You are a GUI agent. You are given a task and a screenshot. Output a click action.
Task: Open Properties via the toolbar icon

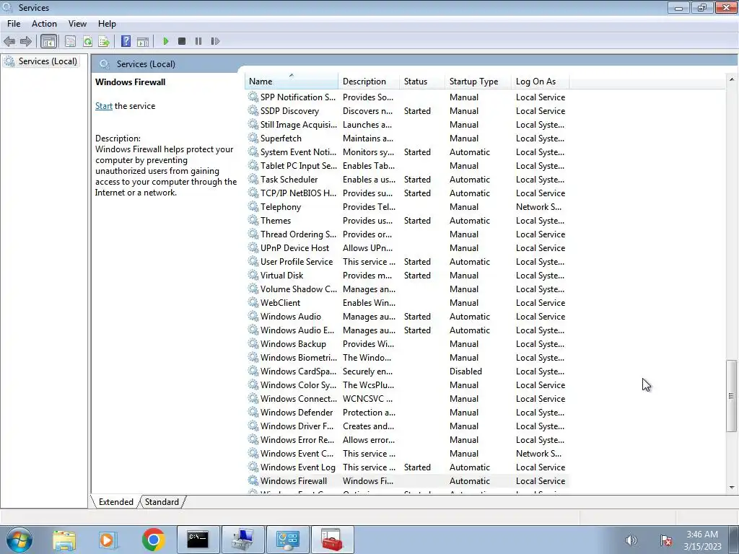point(70,41)
